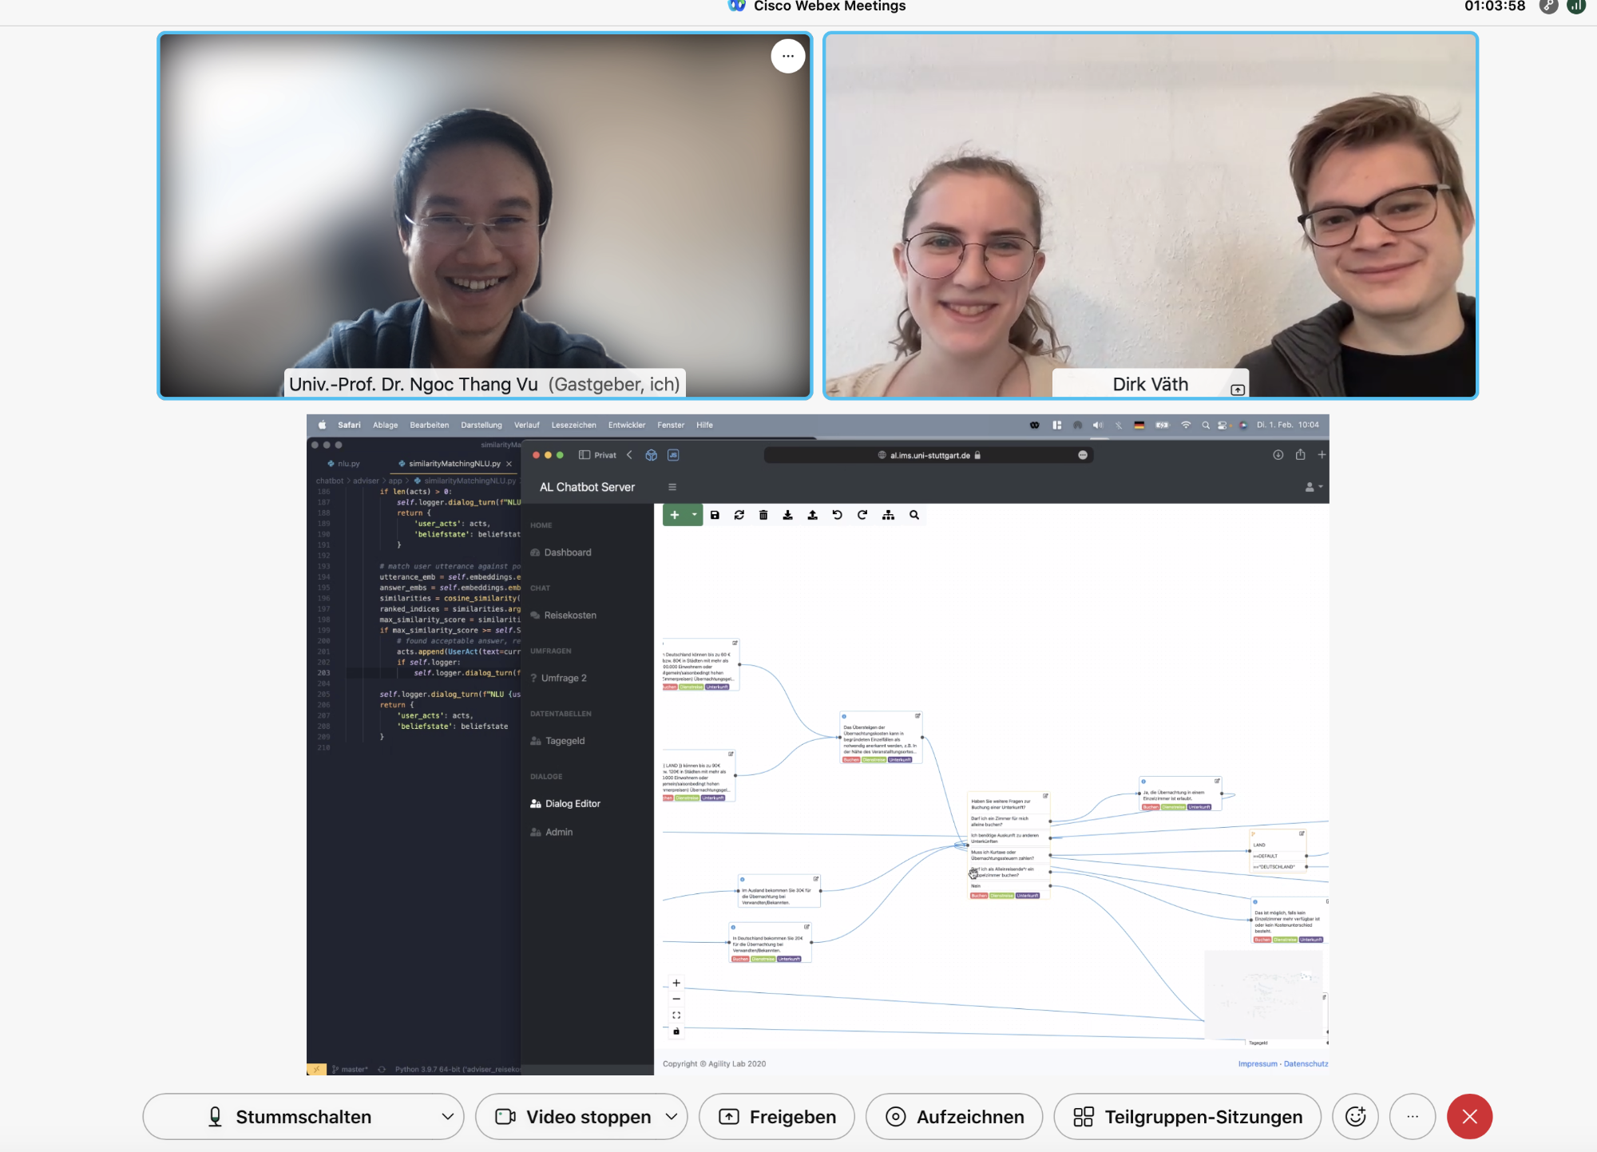Open the edit icon on 'Im Ausland bekommen Sie' node
The height and width of the screenshot is (1152, 1597).
tap(816, 879)
